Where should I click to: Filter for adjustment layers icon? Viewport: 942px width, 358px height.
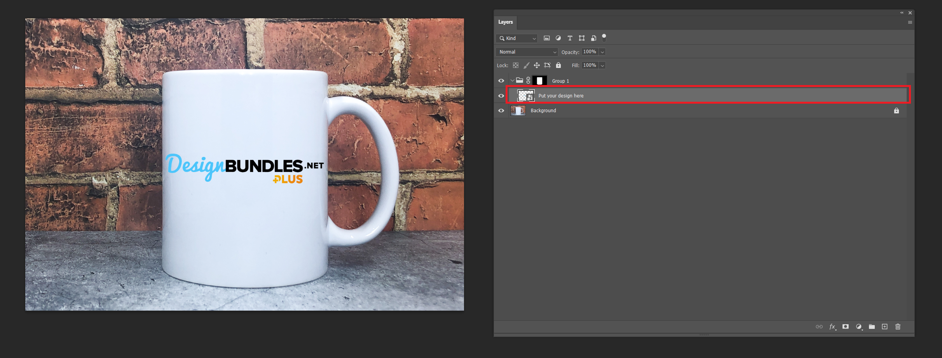point(558,38)
